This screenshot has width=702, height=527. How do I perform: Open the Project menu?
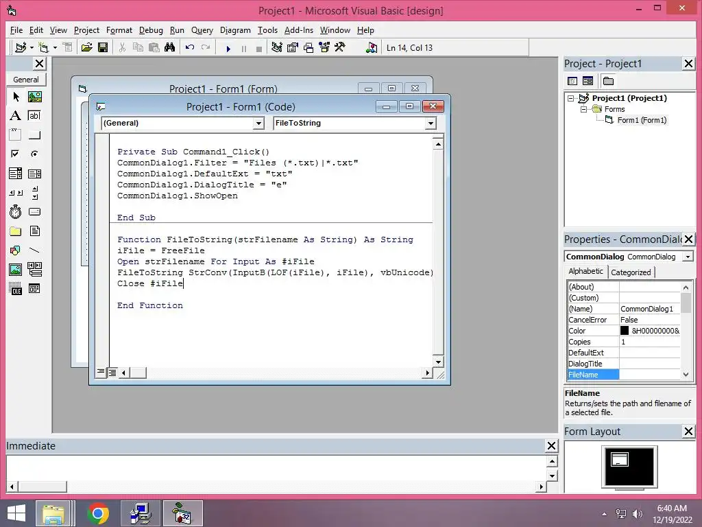pos(86,30)
